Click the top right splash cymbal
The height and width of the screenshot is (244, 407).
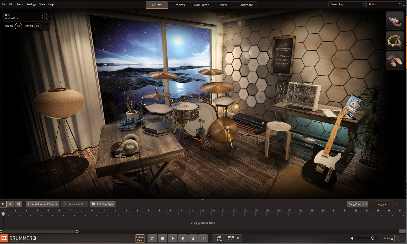point(211,72)
